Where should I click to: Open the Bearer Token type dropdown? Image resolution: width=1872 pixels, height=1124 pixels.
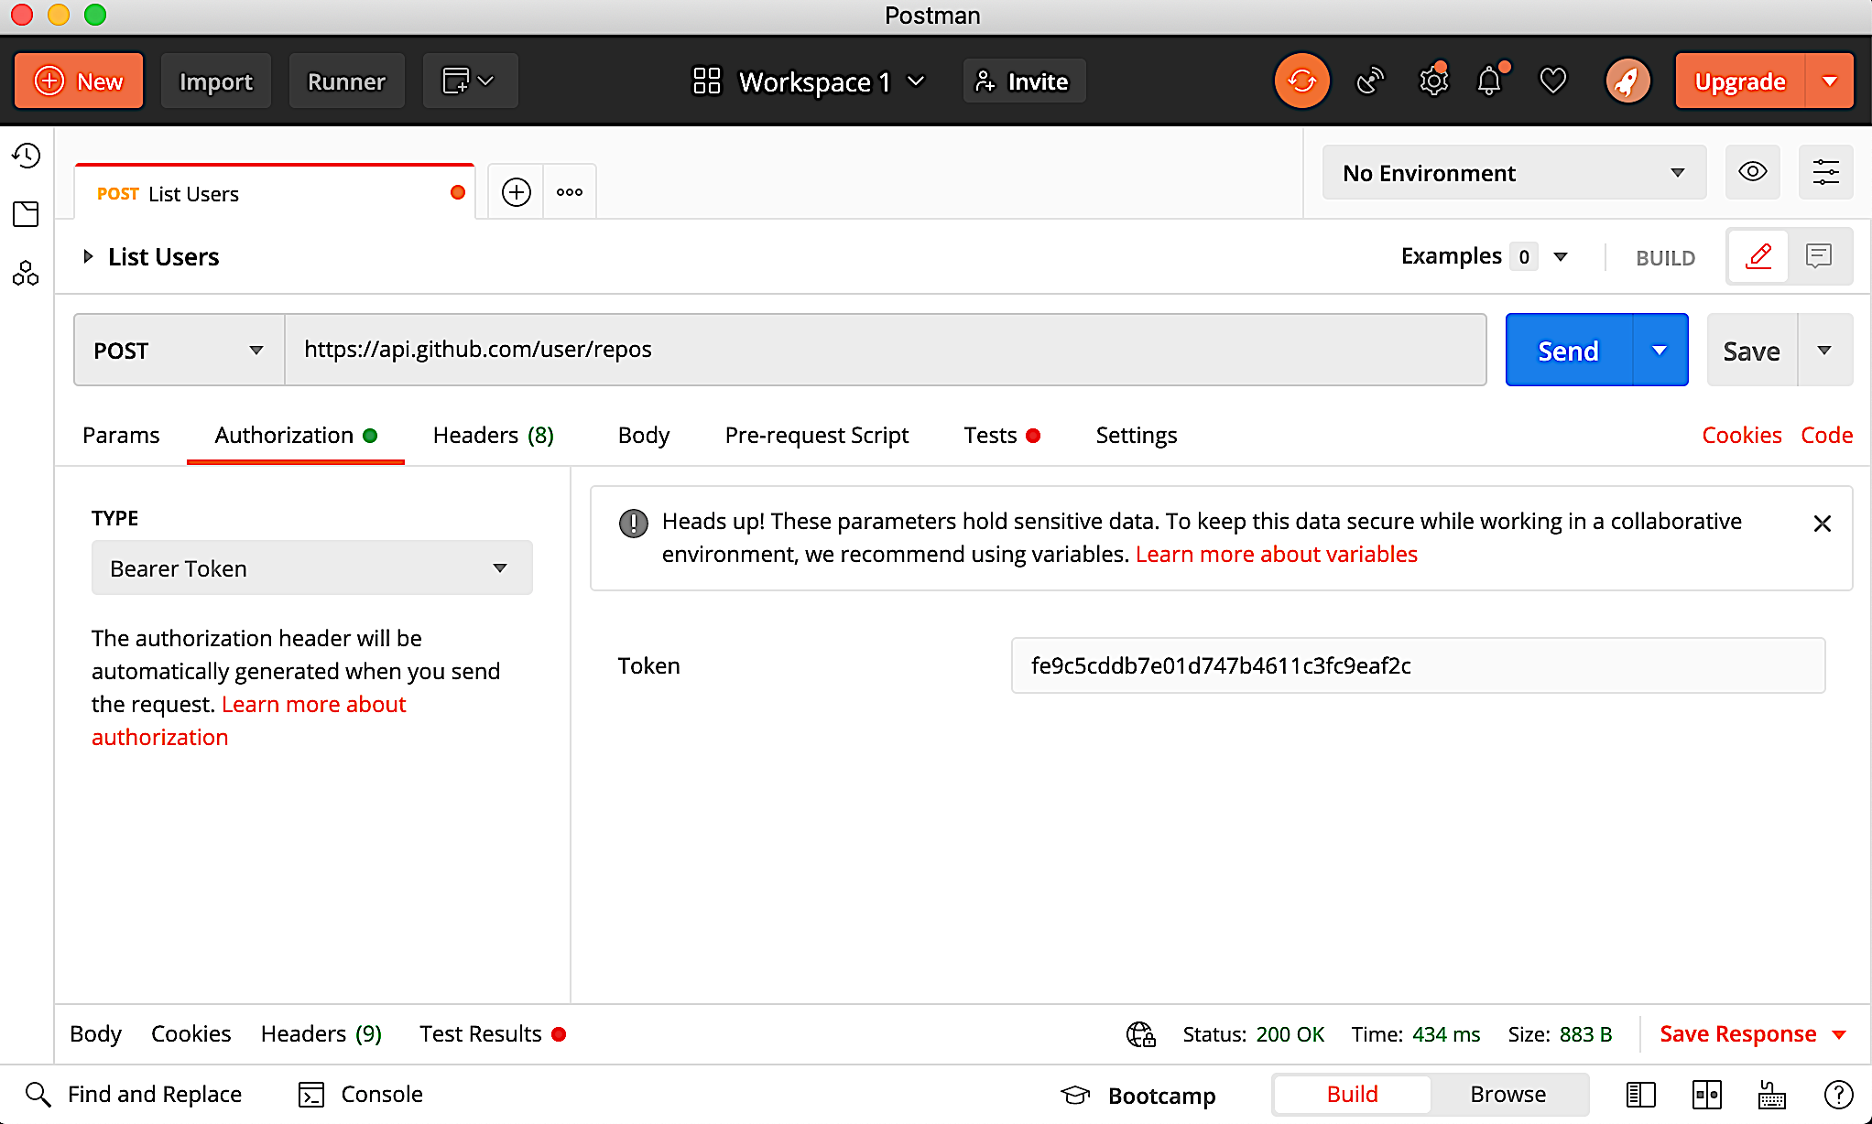pos(311,567)
